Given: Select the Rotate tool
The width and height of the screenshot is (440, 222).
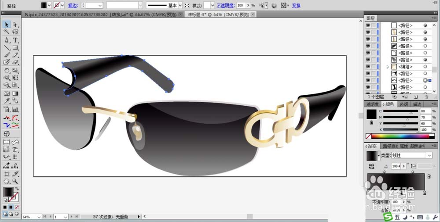Looking at the screenshot, I should [x=7, y=71].
